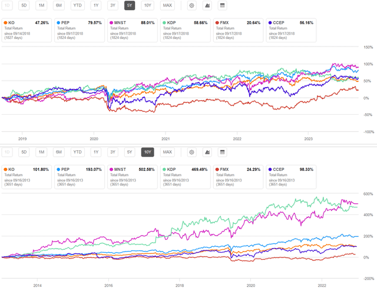Click KO 101.80% legend card

(x=27, y=177)
